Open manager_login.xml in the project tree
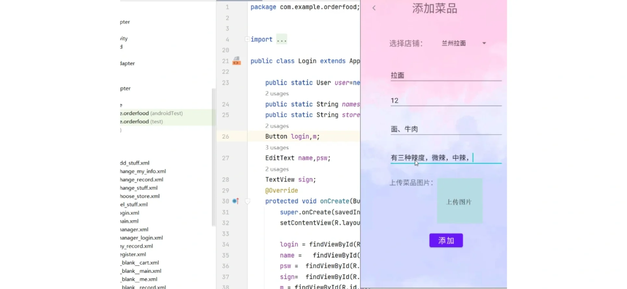This screenshot has height=289, width=627. tap(141, 238)
